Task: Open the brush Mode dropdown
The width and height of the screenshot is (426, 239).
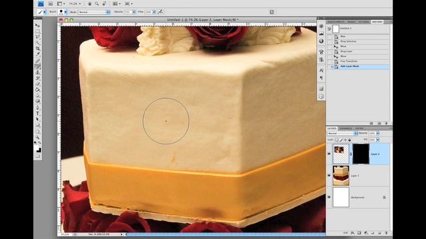Action: coord(94,12)
